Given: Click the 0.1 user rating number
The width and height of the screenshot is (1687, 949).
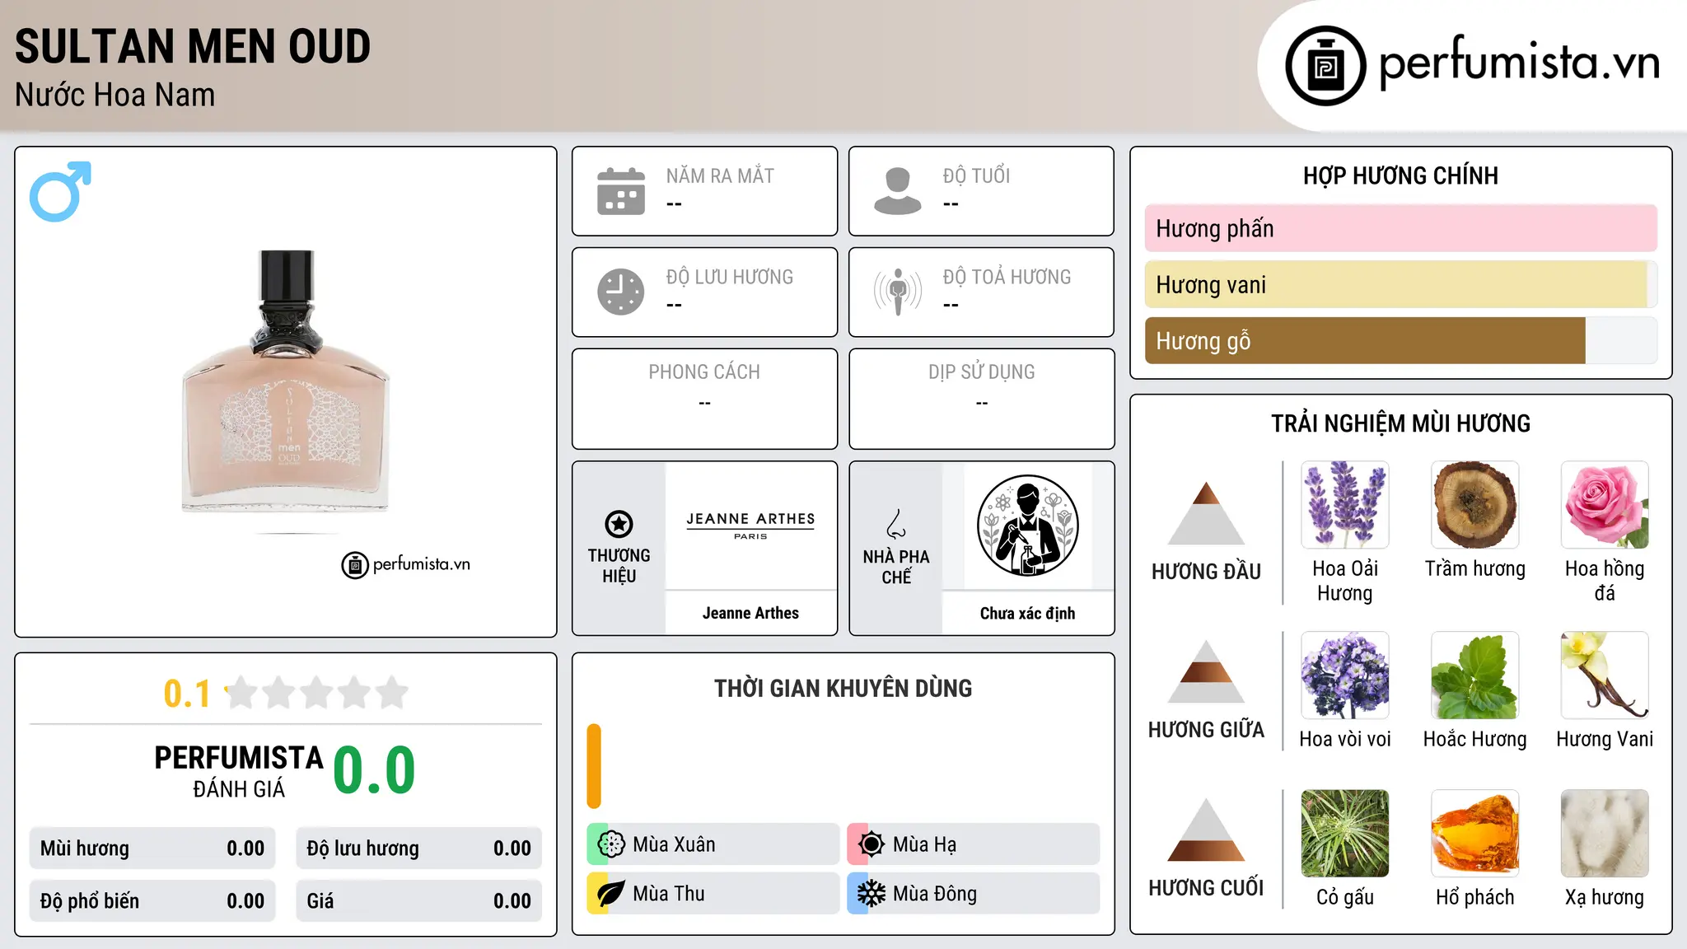Looking at the screenshot, I should pos(187,694).
